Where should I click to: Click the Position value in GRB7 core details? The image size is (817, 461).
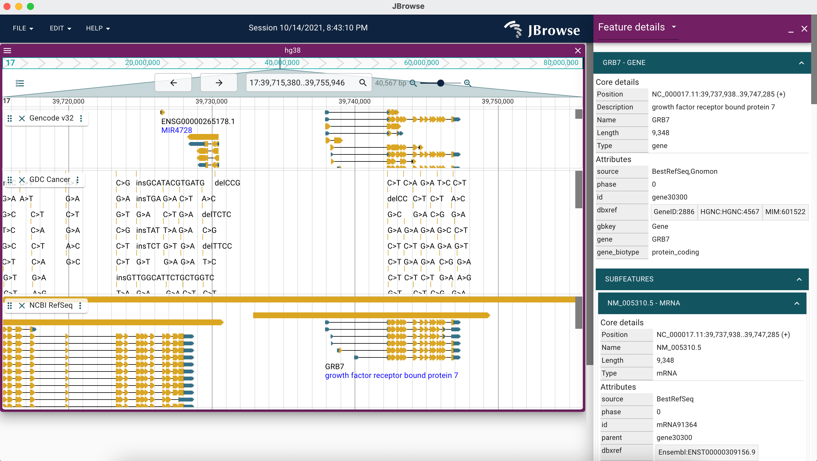pyautogui.click(x=718, y=94)
